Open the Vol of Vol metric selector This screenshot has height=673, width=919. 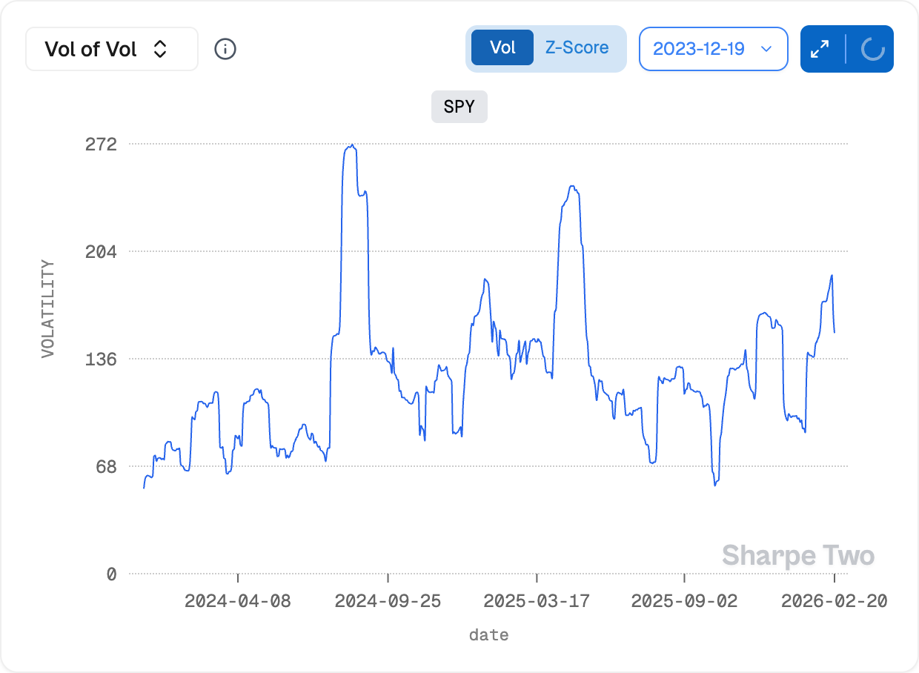click(111, 49)
